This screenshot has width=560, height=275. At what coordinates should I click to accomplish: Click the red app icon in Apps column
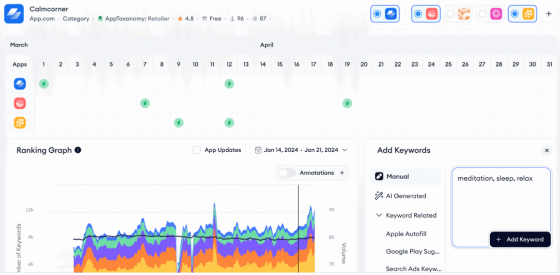tap(19, 103)
